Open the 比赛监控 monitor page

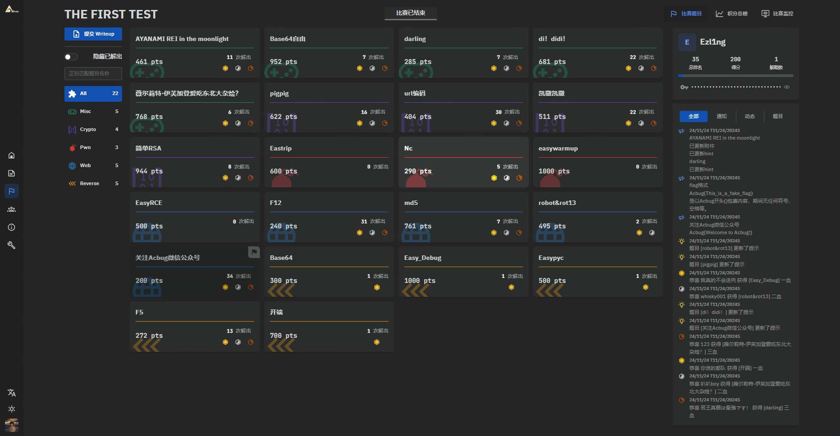pos(777,14)
